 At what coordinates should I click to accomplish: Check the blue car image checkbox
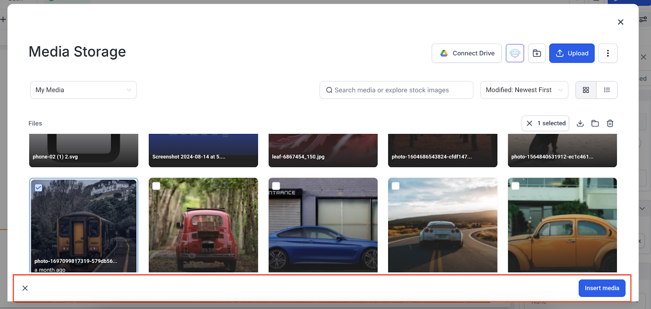coord(276,186)
